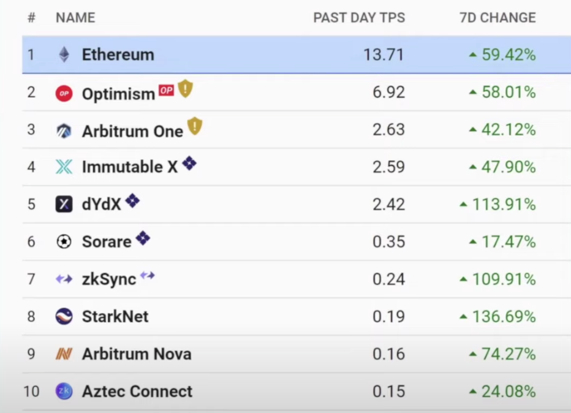The height and width of the screenshot is (413, 571).
Task: Click the Sorare soccer ball icon
Action: pos(64,242)
